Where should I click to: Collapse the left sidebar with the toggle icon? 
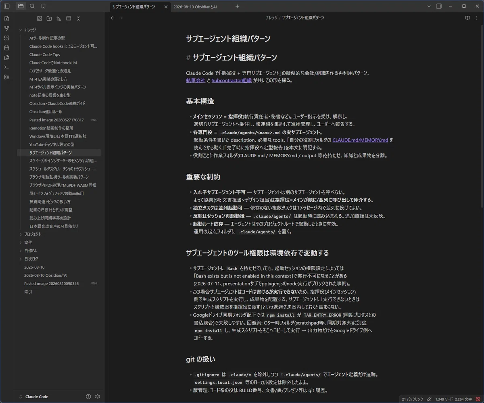[6, 6]
